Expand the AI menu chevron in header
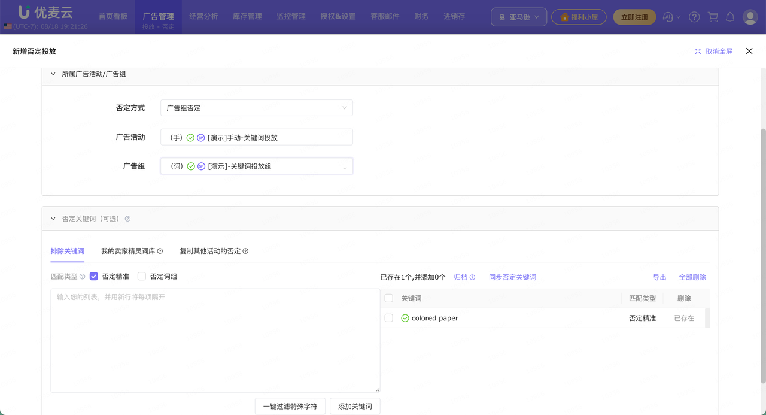The image size is (766, 415). 679,17
